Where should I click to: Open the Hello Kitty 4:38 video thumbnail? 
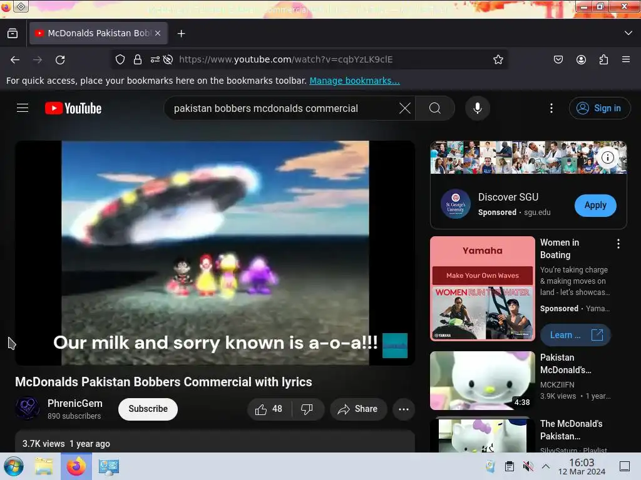(483, 381)
